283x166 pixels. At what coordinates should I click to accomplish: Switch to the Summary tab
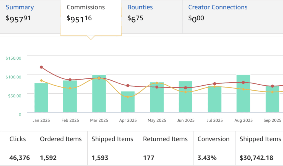coord(20,7)
